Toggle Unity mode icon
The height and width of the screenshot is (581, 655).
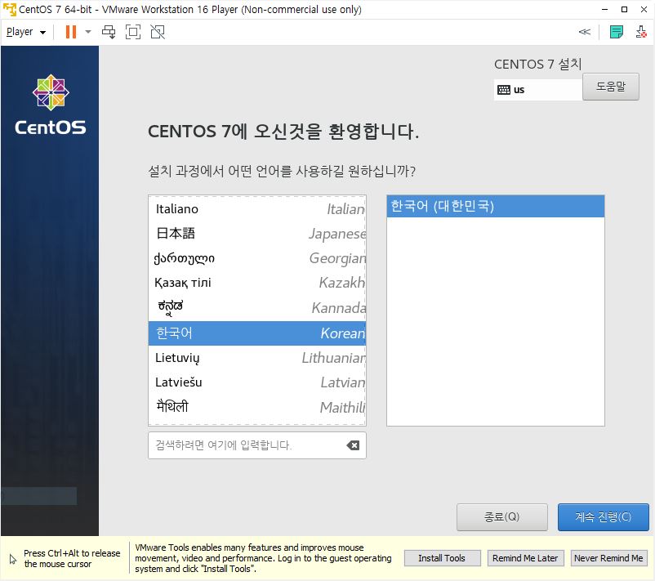[158, 32]
